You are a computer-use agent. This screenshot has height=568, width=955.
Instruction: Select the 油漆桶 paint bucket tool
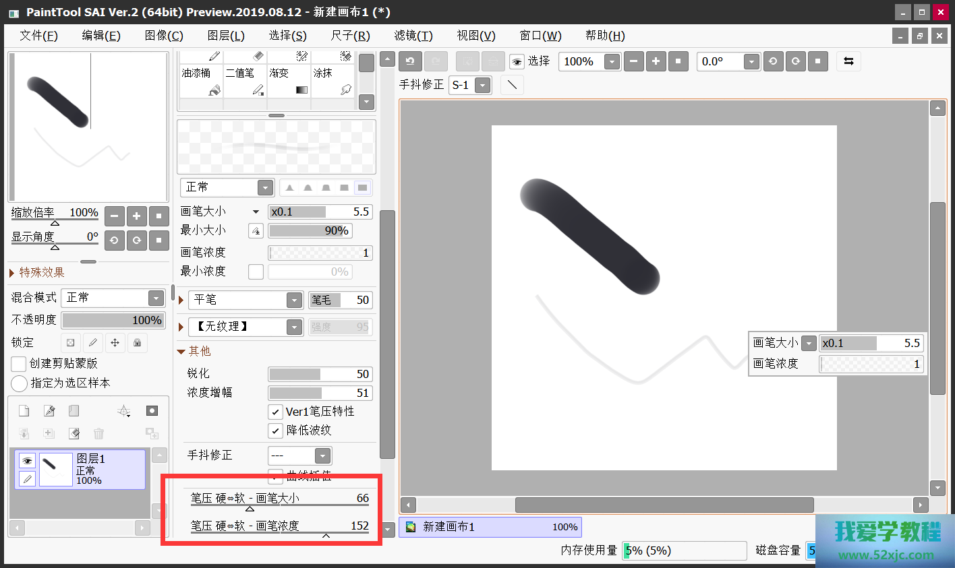pos(200,80)
